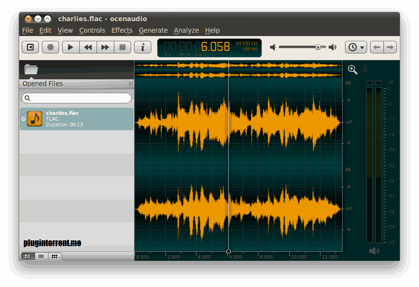Open the Analyze menu

tap(186, 30)
